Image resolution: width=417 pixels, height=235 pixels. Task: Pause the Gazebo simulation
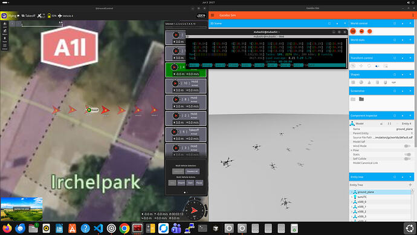353,31
